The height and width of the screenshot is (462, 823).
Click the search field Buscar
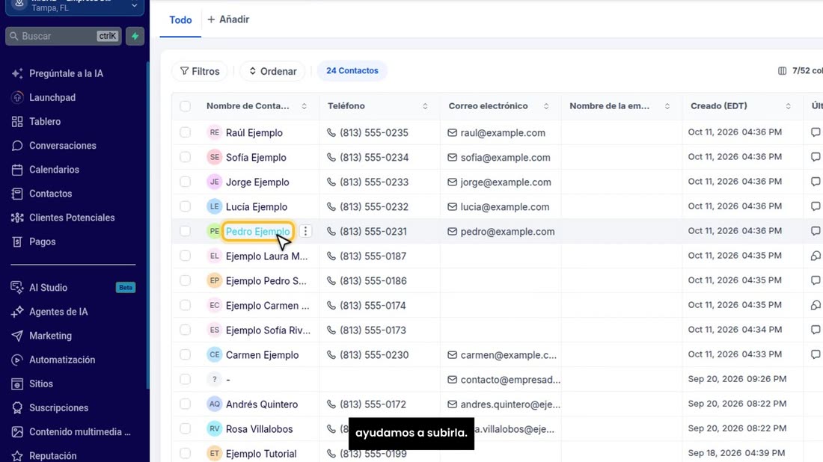point(64,36)
